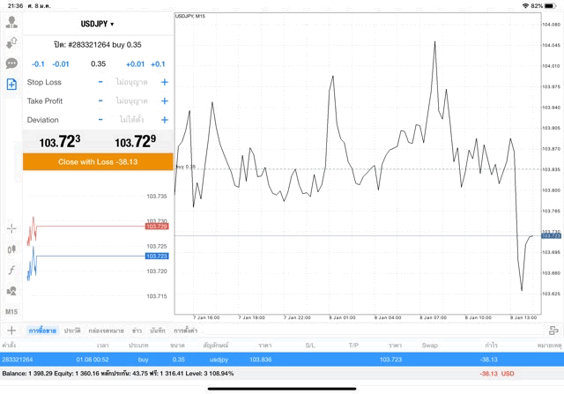The height and width of the screenshot is (394, 564).
Task: Increase volume by +0.01
Action: (x=135, y=64)
